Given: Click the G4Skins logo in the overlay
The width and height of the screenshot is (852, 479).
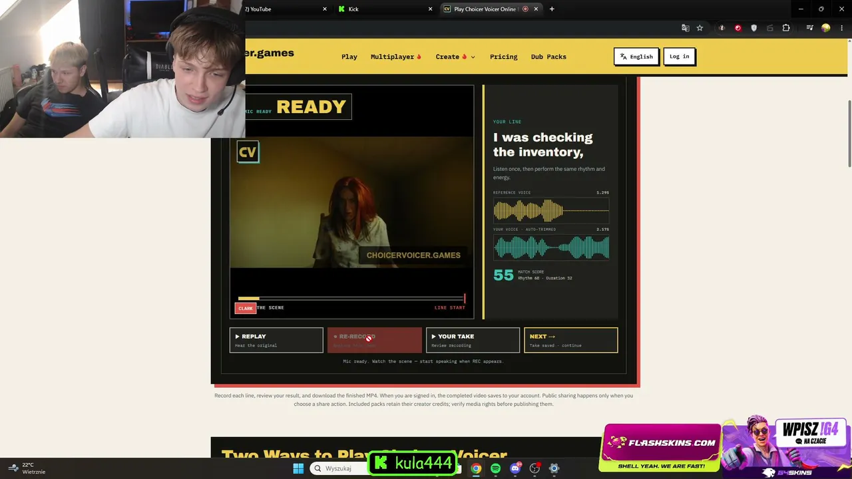Looking at the screenshot, I should pyautogui.click(x=787, y=472).
